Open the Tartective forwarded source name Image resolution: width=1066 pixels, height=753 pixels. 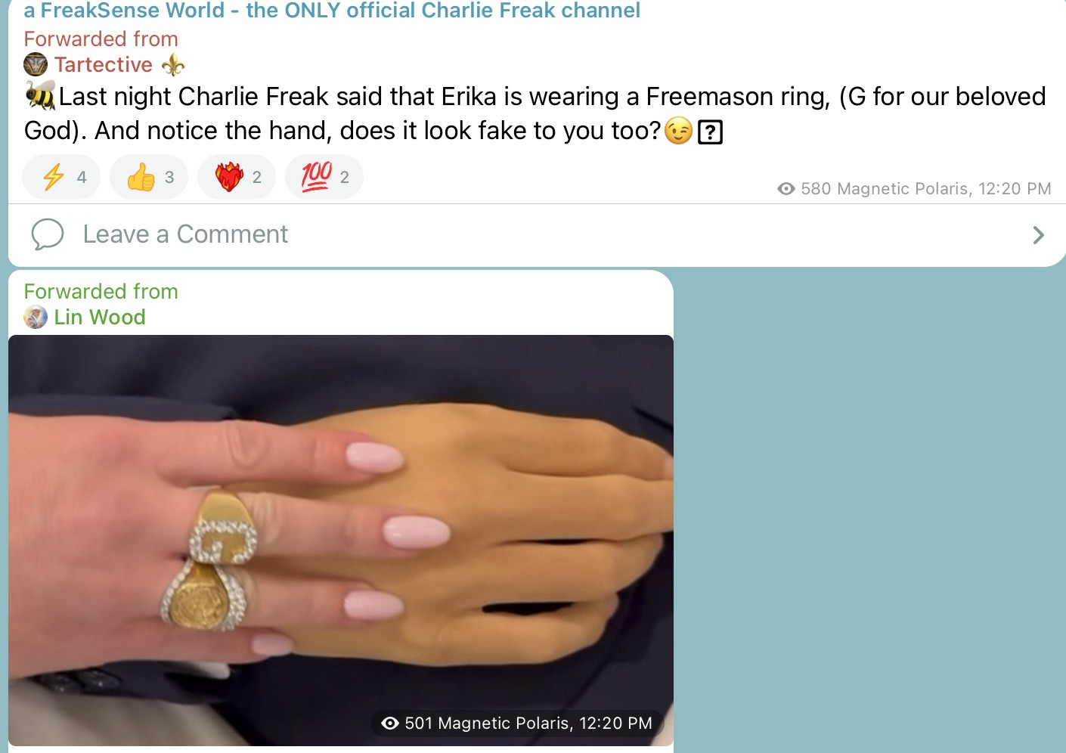[x=104, y=65]
